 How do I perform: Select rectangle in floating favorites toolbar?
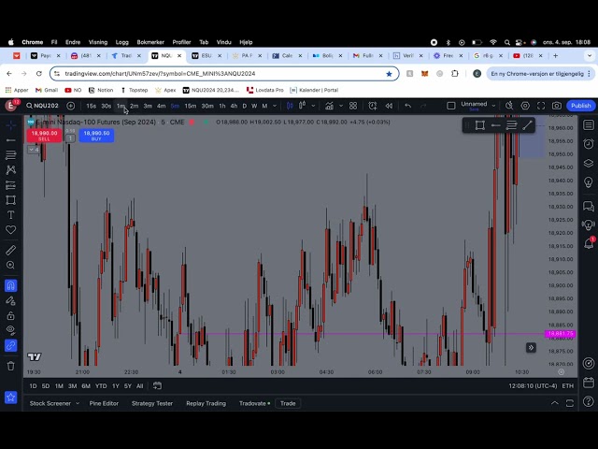pyautogui.click(x=479, y=125)
